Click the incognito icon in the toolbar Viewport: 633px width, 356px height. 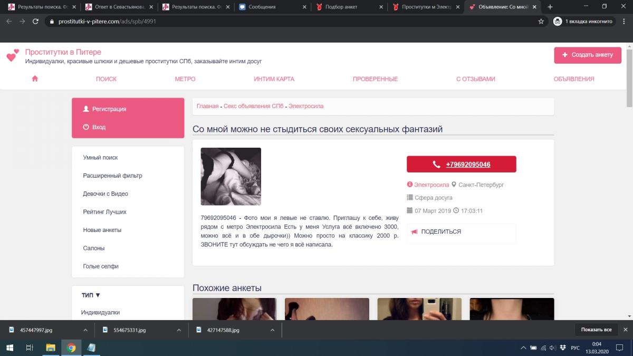tap(558, 22)
